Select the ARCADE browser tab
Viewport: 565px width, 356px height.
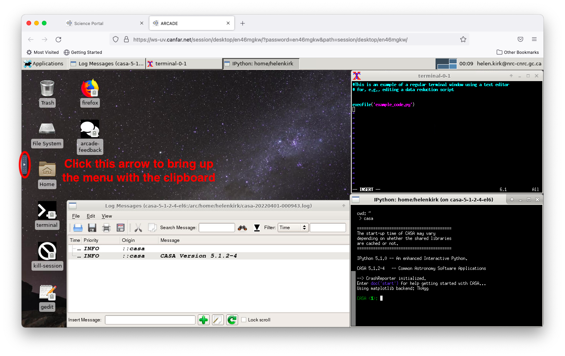point(192,23)
